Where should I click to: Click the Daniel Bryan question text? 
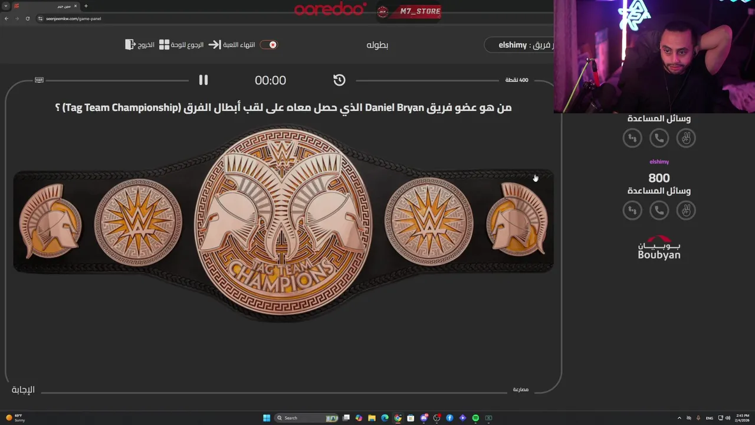click(283, 107)
